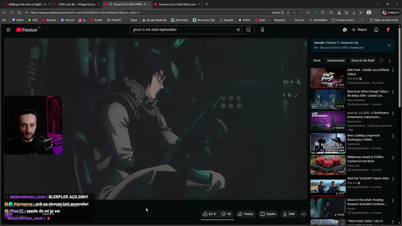Go to browser home page icon
Image resolution: width=402 pixels, height=226 pixels.
tap(19, 13)
